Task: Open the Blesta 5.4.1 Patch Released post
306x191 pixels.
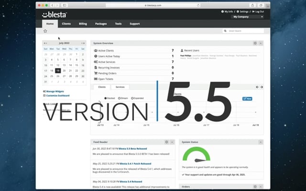Action: pos(135,163)
